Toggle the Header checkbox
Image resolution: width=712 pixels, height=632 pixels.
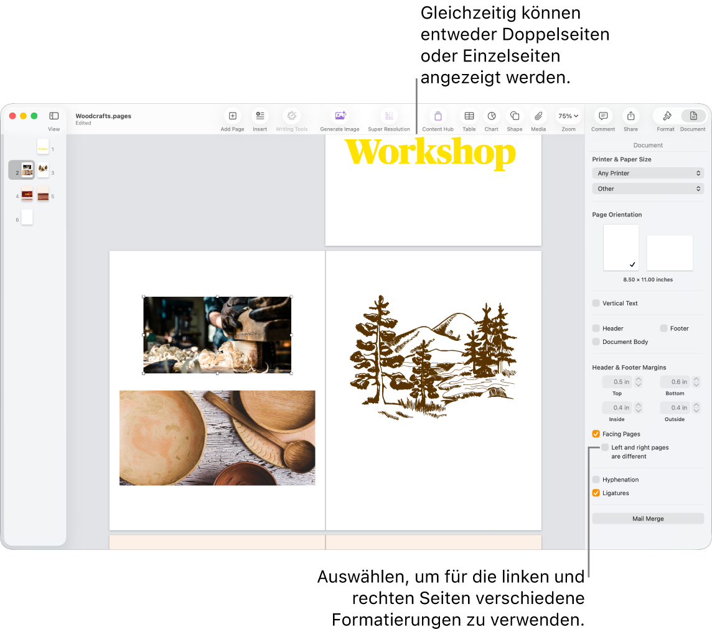pos(596,328)
